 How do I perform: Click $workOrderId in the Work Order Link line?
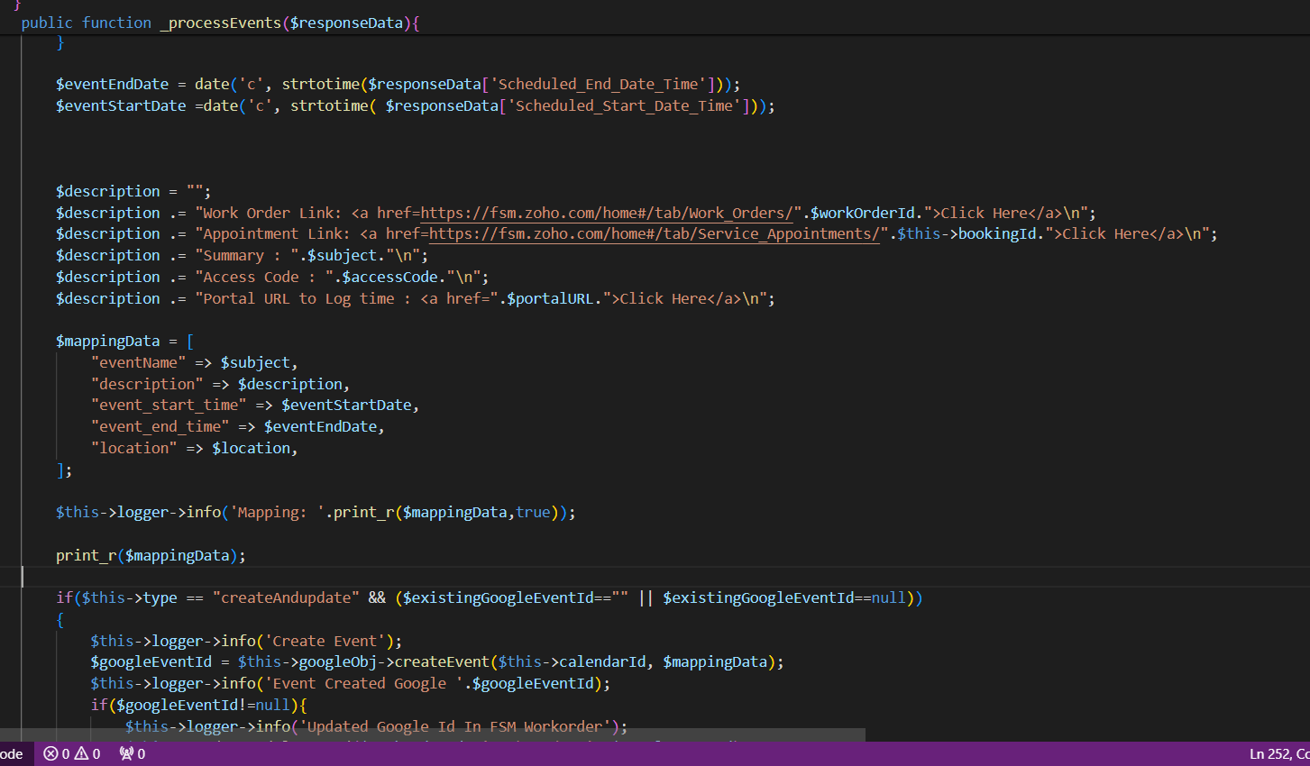pyautogui.click(x=863, y=213)
